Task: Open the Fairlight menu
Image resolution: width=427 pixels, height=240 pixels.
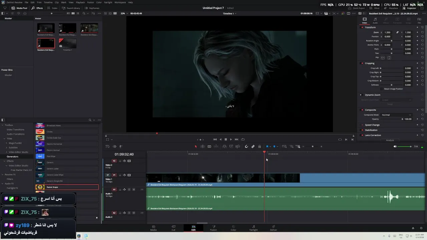Action: tap(108, 2)
